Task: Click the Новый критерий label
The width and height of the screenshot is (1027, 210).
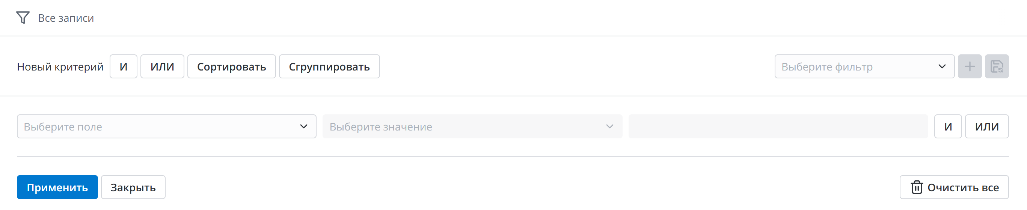Action: [x=60, y=66]
